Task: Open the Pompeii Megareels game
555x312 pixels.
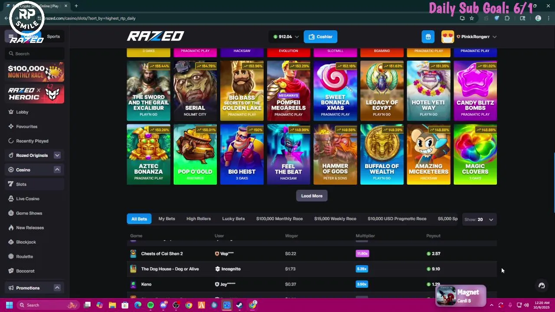Action: (x=288, y=91)
